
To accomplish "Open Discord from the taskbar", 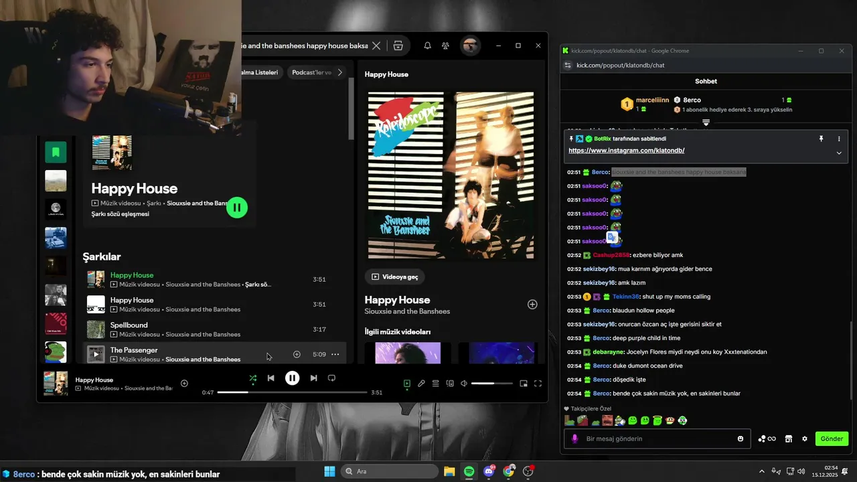I will [x=489, y=471].
